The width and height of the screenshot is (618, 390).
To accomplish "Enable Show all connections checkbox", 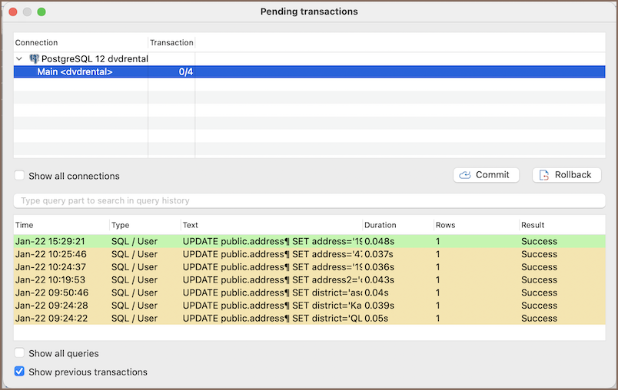I will [x=20, y=176].
